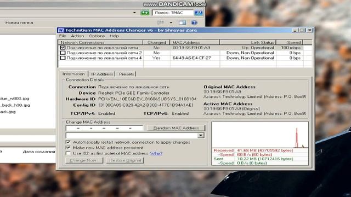This screenshot has width=351, height=197.
Task: Sort by Speed column header
Action: 290,42
